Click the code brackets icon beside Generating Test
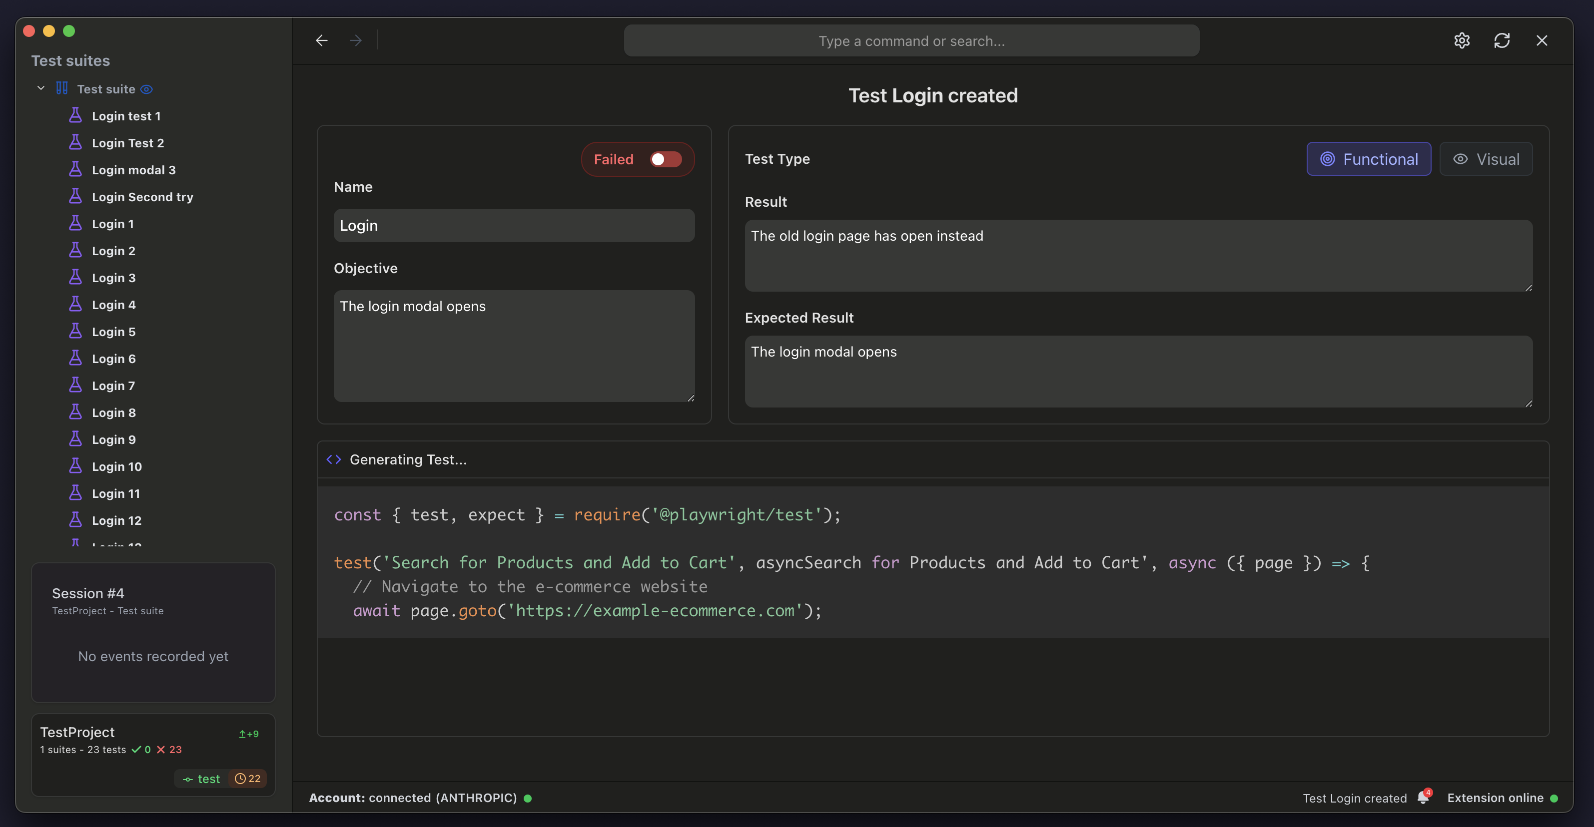1594x827 pixels. tap(333, 459)
